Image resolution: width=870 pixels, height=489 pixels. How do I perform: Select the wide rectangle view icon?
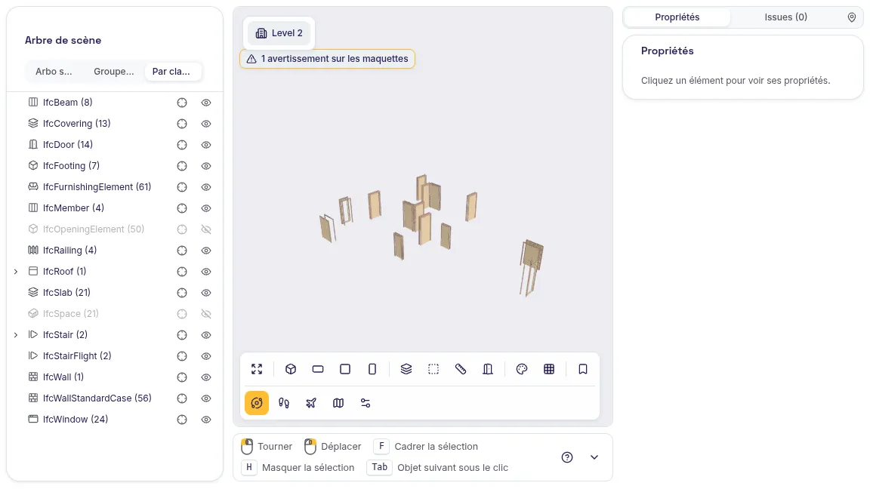coord(318,369)
